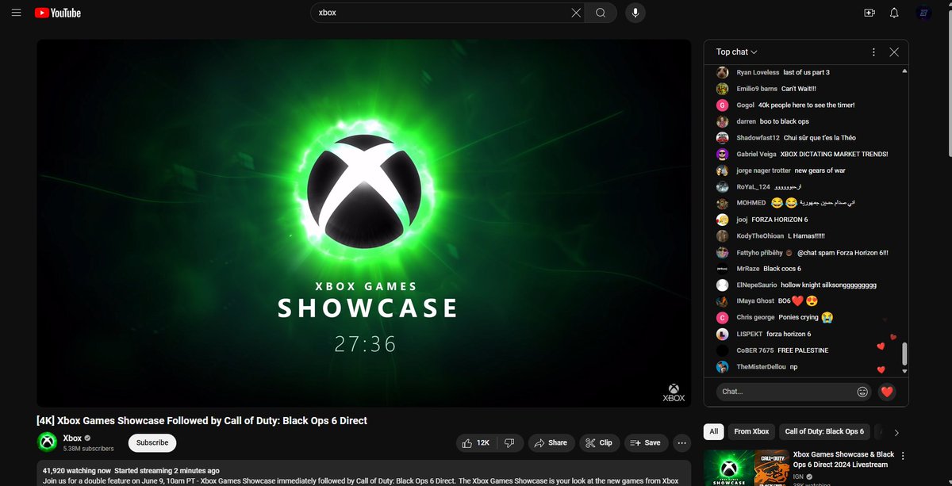The image size is (952, 486).
Task: Go to YouTube home via logo
Action: click(58, 13)
